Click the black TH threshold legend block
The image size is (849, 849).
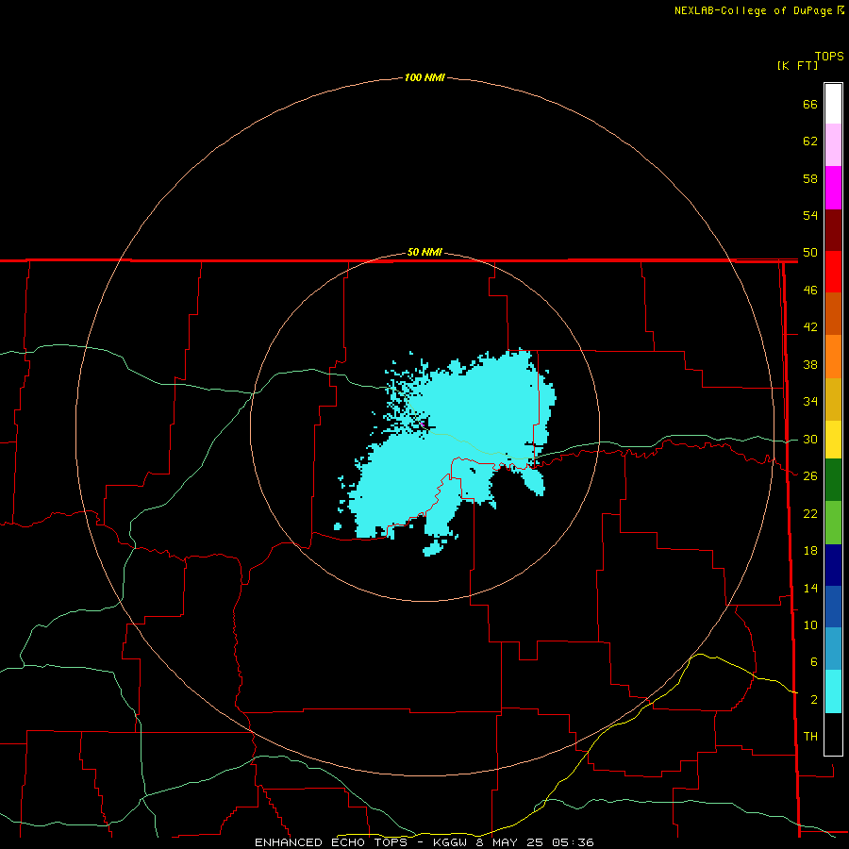coord(833,734)
